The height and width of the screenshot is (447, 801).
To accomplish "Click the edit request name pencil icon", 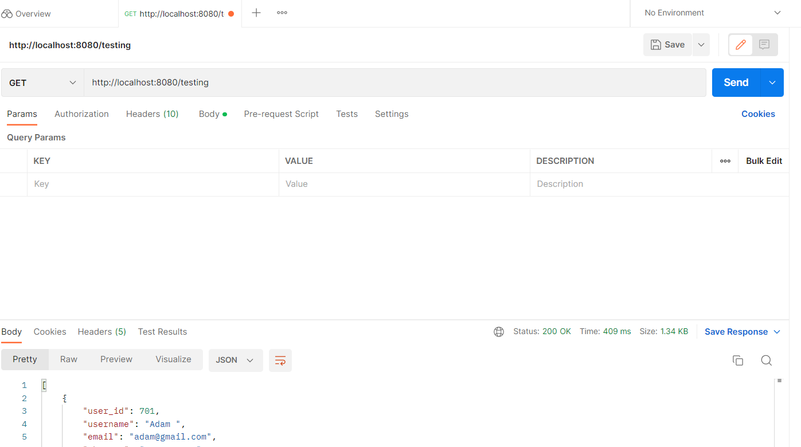I will pyautogui.click(x=740, y=44).
